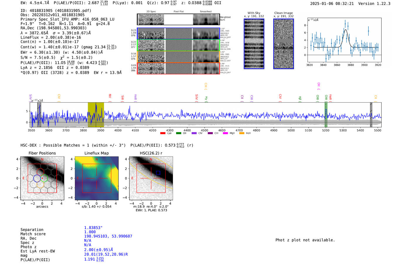Open the blue-bordered fiber spectrum row
Viewport: 411px width, 280px height.
(178, 33)
